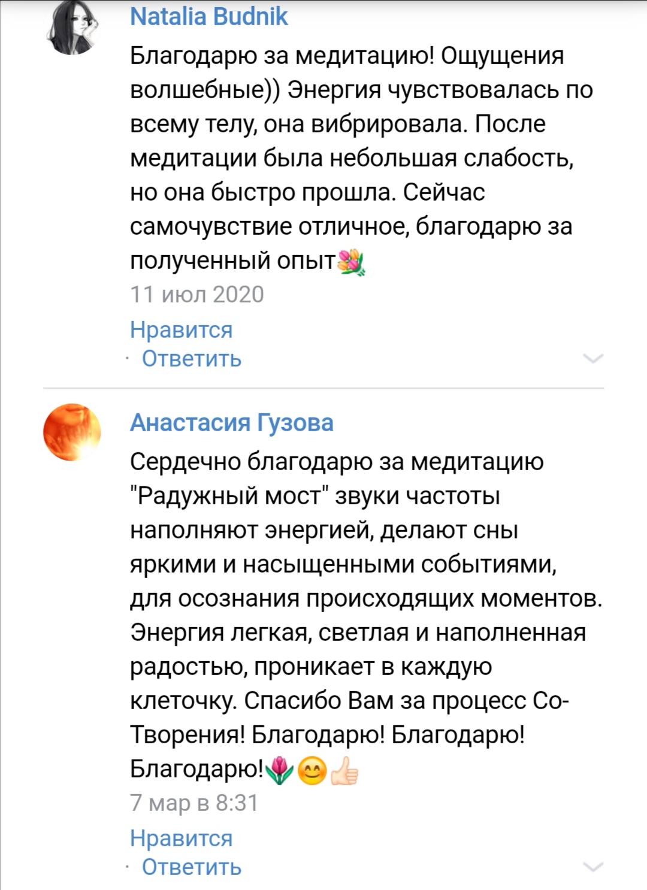Image resolution: width=647 pixels, height=890 pixels.
Task: Open Анастасия Гузова's orange profile avatar
Action: coord(72,432)
